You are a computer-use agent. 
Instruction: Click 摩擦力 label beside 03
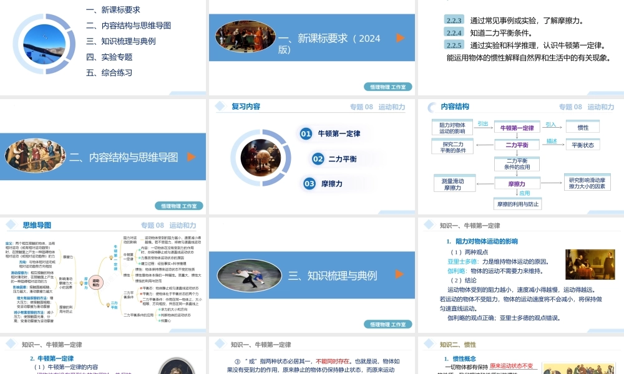(332, 184)
